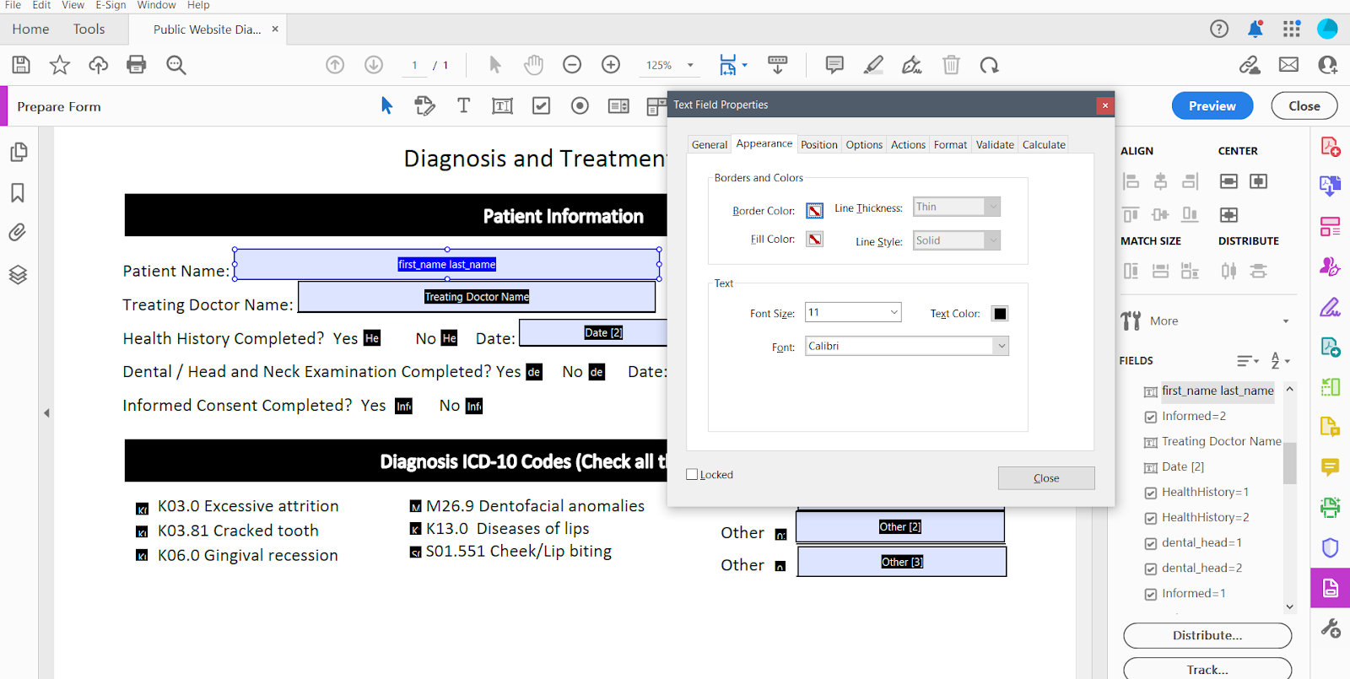This screenshot has height=679, width=1350.
Task: Click the Save file icon
Action: pyautogui.click(x=21, y=65)
